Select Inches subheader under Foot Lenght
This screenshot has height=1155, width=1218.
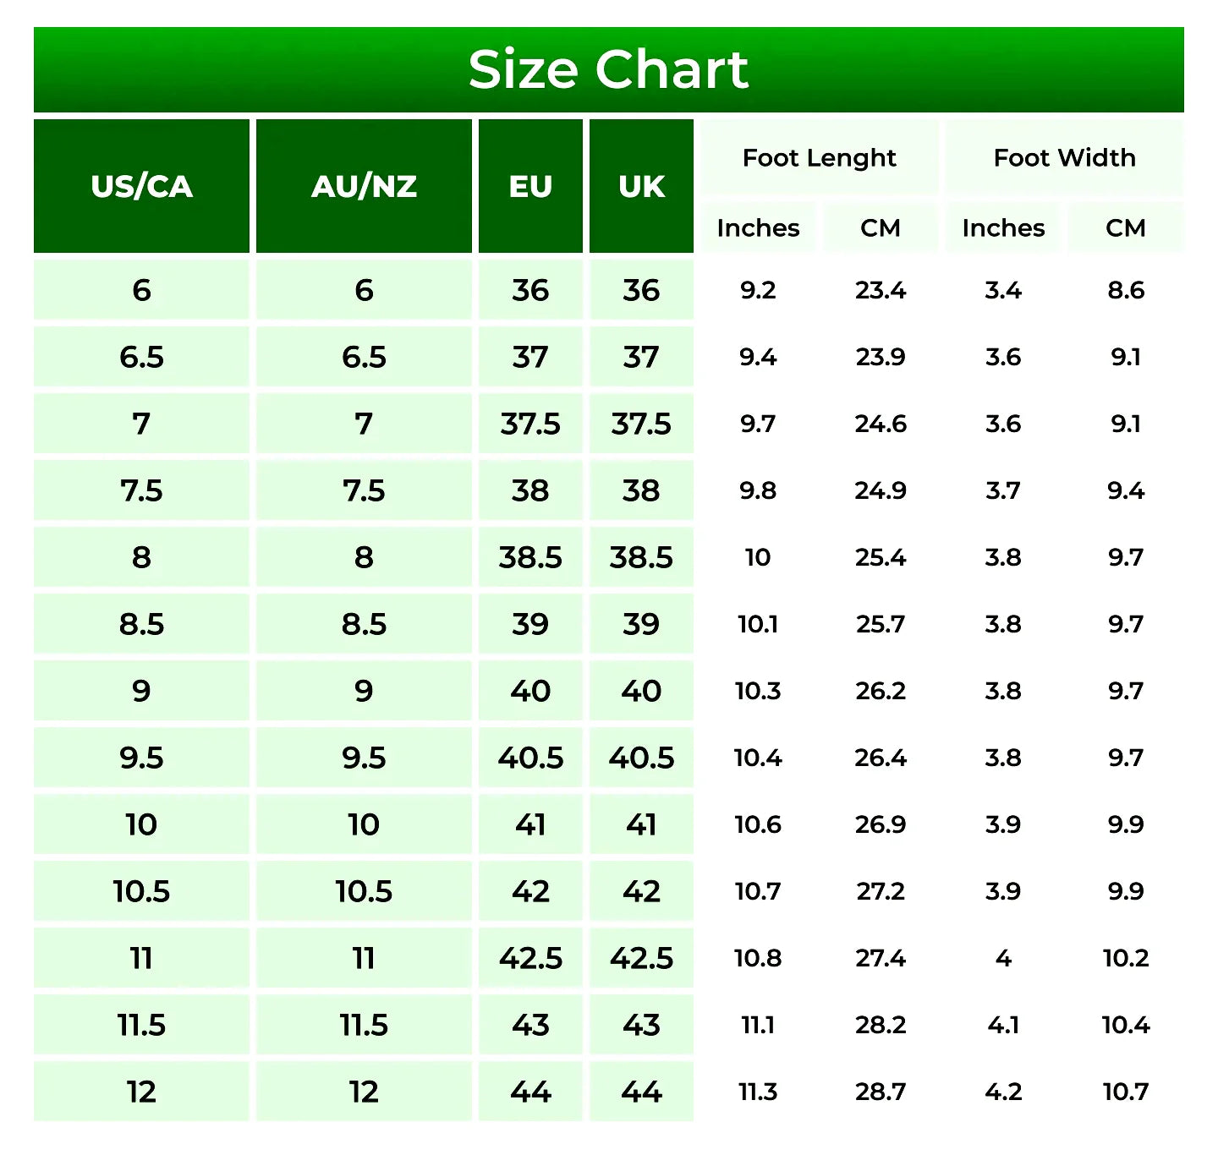pyautogui.click(x=758, y=228)
